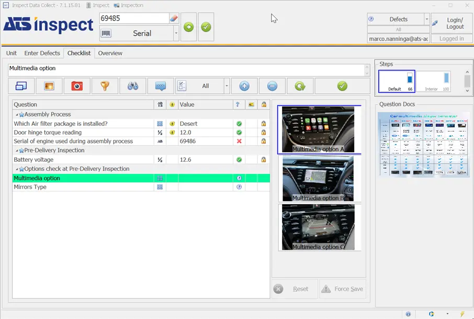Open the Inspect menu in title bar
474x319 pixels.
point(97,5)
